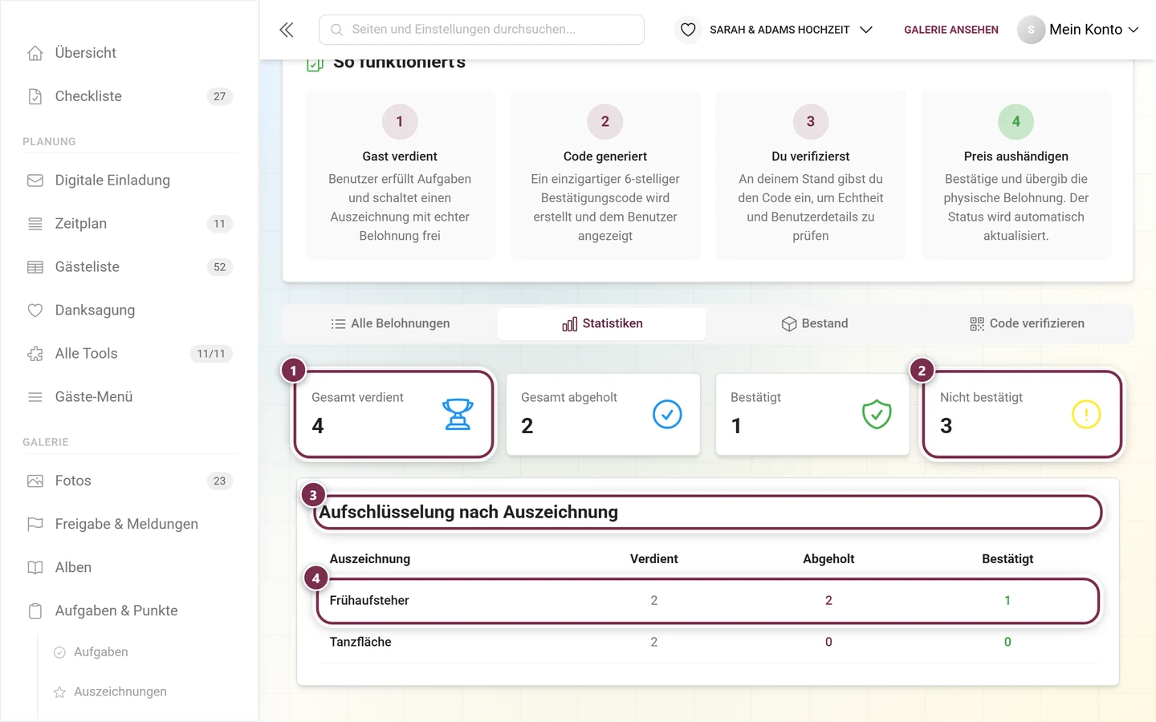Image resolution: width=1156 pixels, height=722 pixels.
Task: Click the Zeitplan list icon
Action: 35,224
